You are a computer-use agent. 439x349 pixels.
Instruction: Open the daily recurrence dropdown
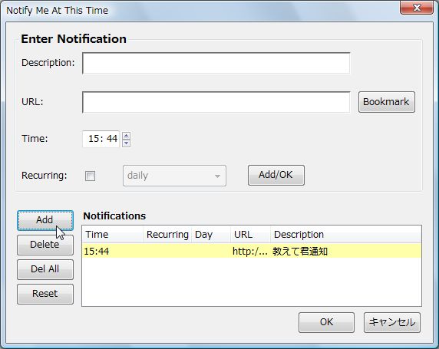[174, 176]
